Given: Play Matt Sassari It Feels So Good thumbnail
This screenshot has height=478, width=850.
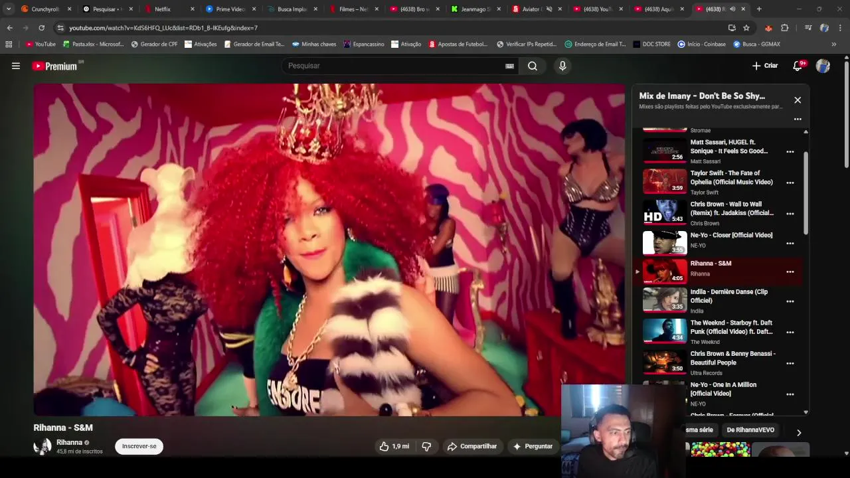Looking at the screenshot, I should [665, 151].
